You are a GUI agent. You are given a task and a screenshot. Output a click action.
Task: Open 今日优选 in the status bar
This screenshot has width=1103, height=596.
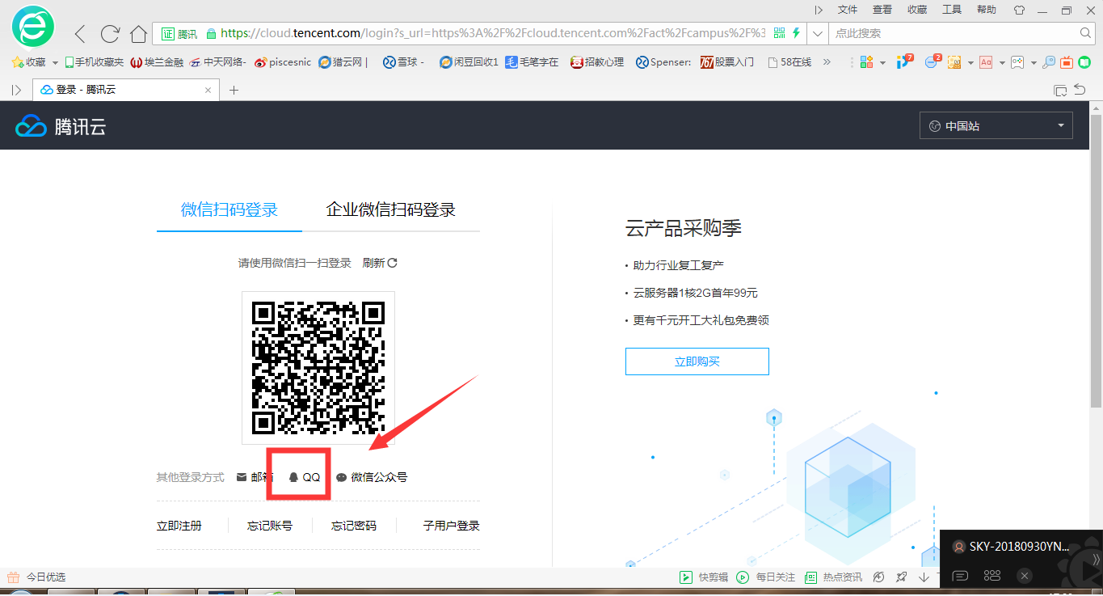tap(36, 577)
